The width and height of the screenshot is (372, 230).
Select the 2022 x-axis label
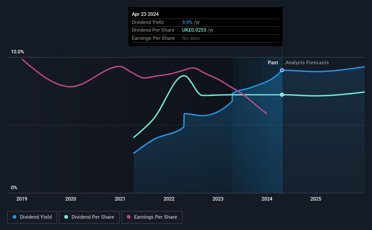pos(169,199)
